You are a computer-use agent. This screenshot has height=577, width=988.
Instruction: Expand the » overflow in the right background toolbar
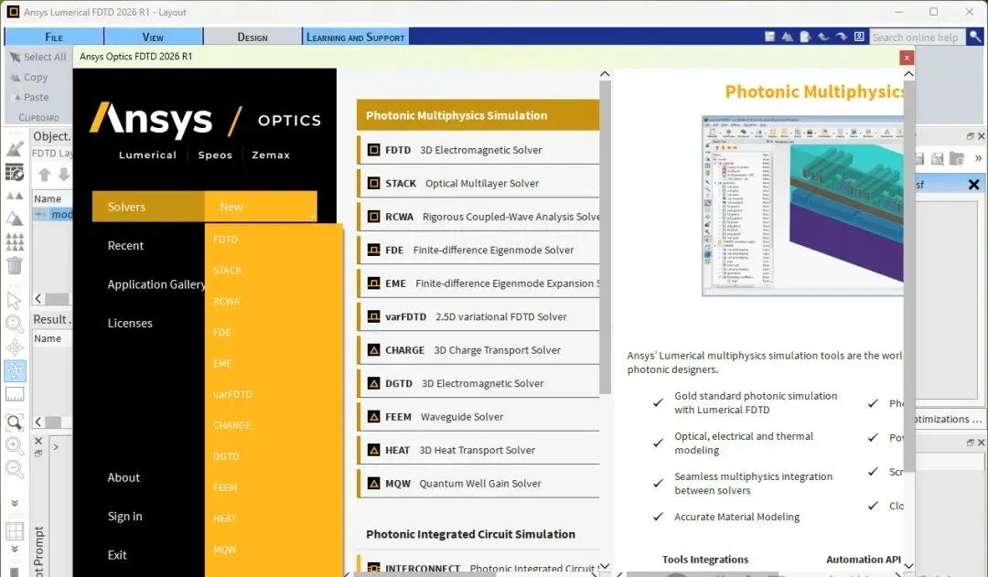click(978, 159)
